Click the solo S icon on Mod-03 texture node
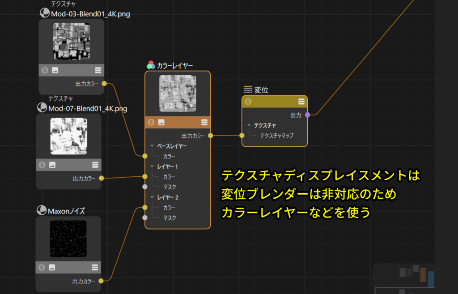Screen dimensions: 458x294 pos(45,70)
